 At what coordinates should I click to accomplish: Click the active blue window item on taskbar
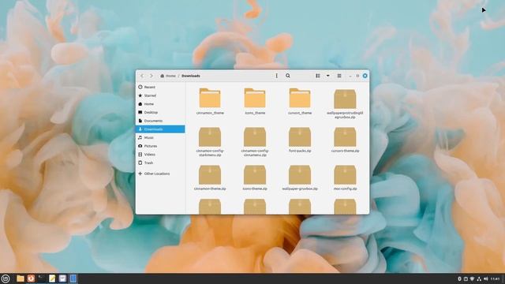(73, 278)
